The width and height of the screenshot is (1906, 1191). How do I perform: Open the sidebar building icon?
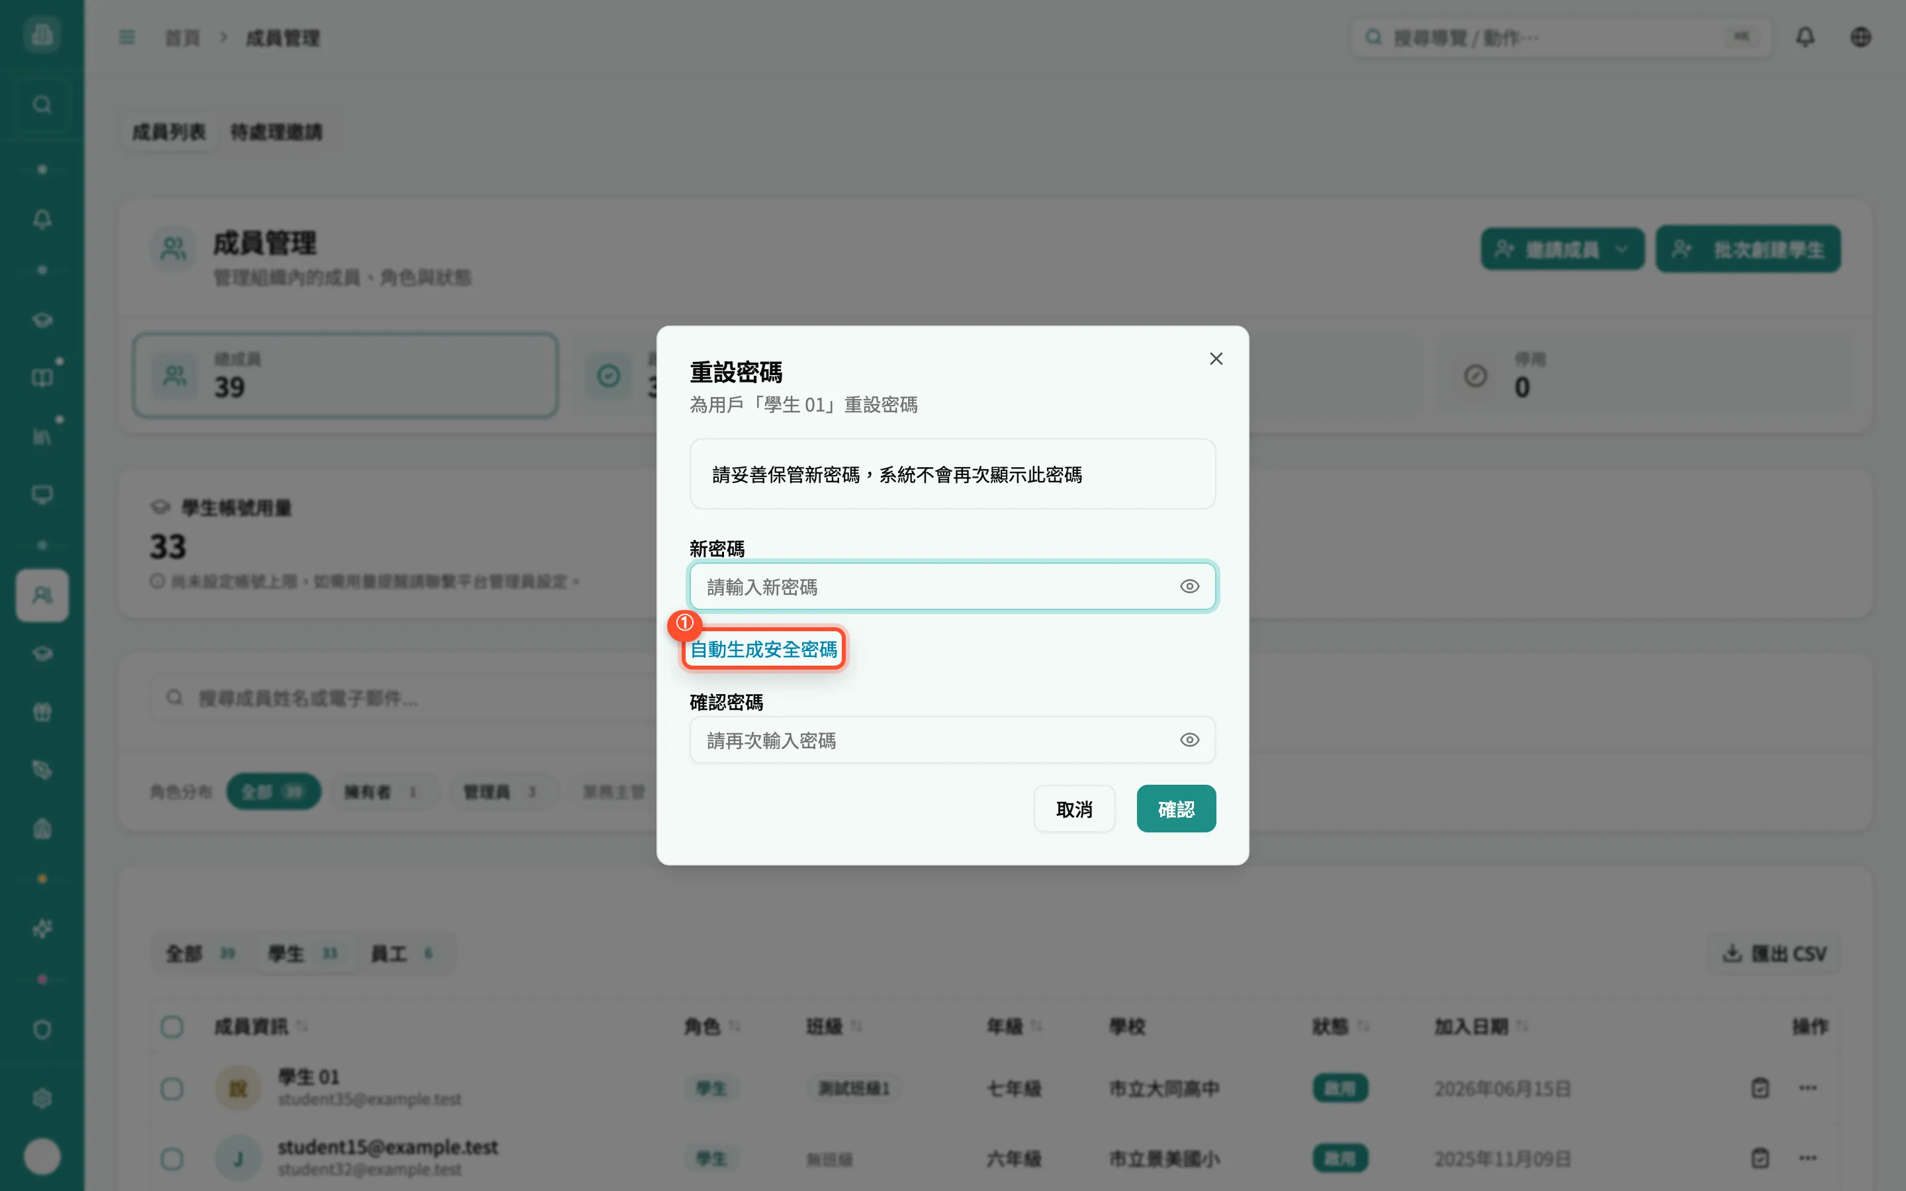coord(42,828)
